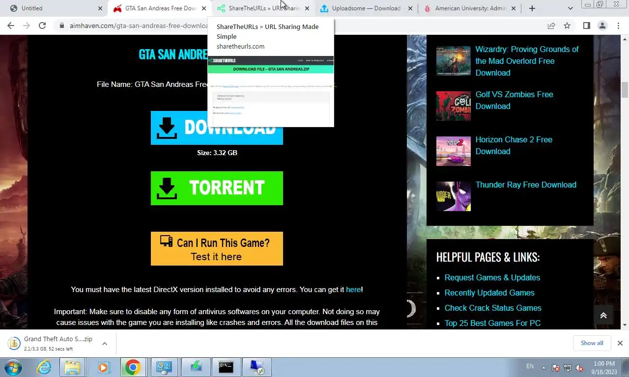Open the Command Prompt taskbar icon
Image resolution: width=629 pixels, height=377 pixels.
226,367
